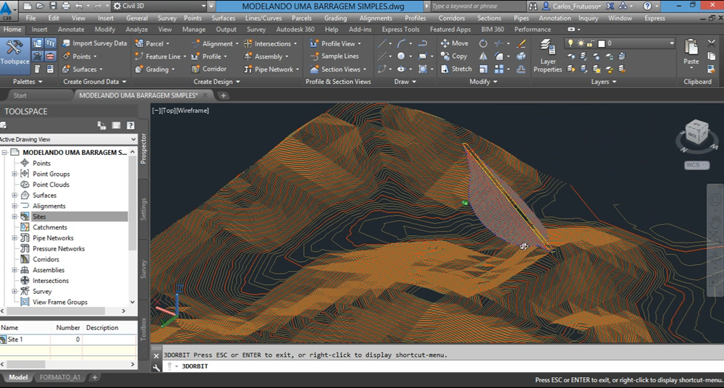Screen dimensions: 724x388
Task: Open the Corridors menu
Action: [452, 18]
